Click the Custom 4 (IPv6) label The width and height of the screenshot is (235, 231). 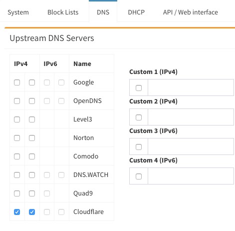pos(153,160)
